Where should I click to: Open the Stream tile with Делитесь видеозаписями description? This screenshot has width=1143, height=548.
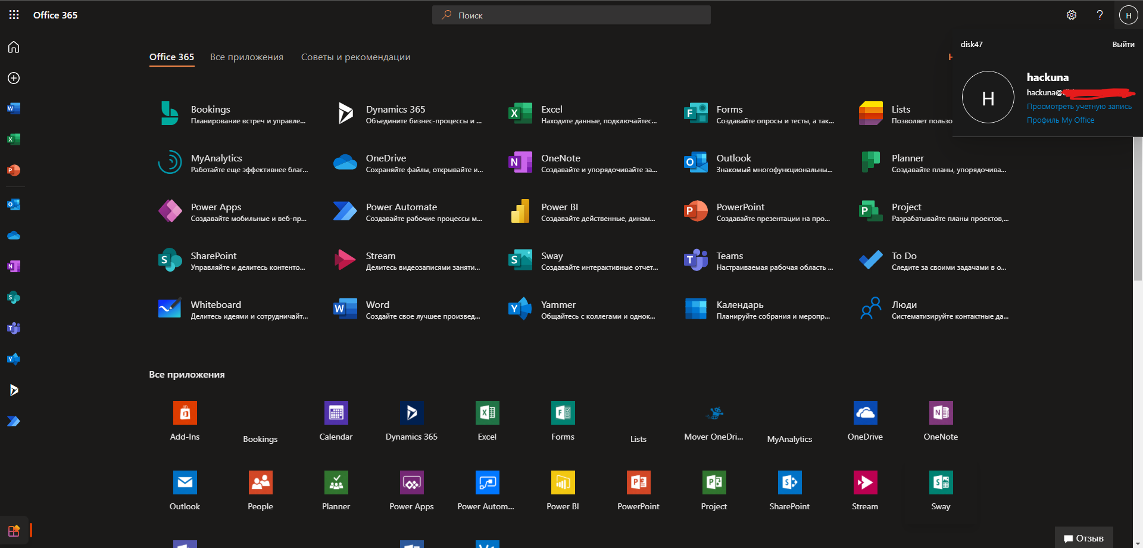click(x=407, y=260)
